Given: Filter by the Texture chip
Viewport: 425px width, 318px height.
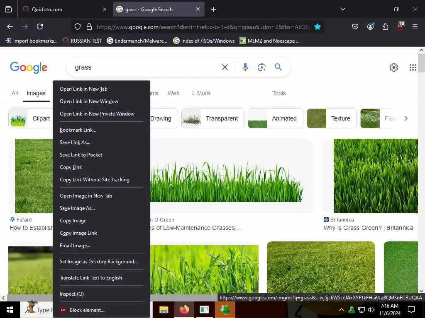Looking at the screenshot, I should point(332,118).
